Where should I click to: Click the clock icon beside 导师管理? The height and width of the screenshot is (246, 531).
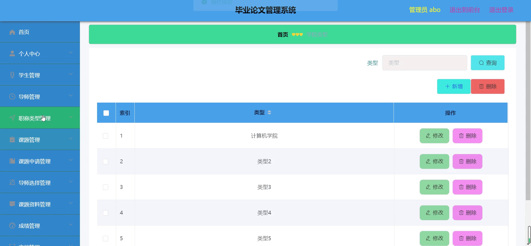pyautogui.click(x=12, y=97)
